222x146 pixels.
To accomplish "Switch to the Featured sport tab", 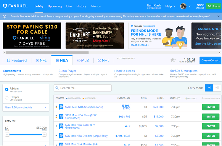I will click(17, 60).
